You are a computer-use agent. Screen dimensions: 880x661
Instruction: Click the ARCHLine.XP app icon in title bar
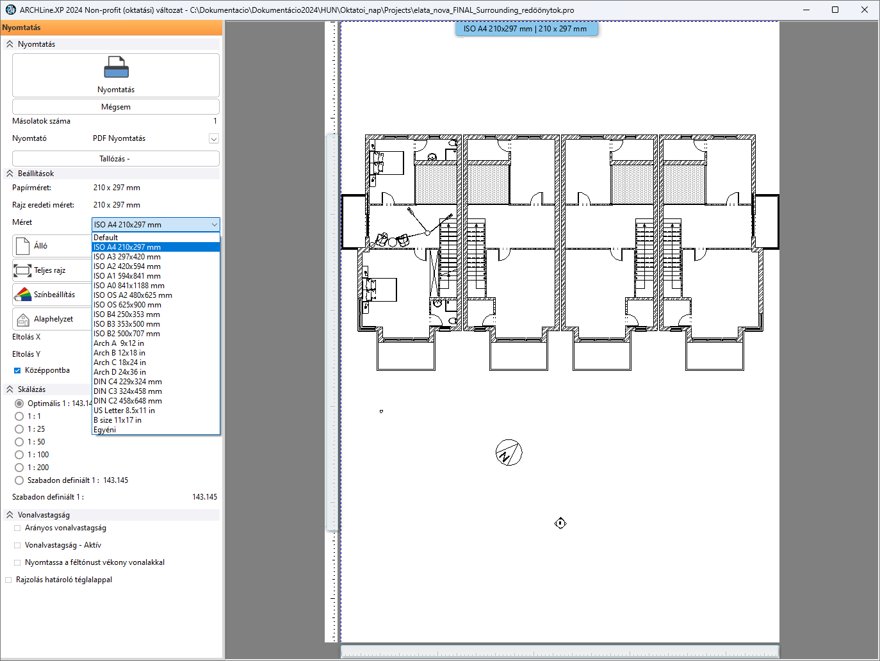[x=10, y=10]
